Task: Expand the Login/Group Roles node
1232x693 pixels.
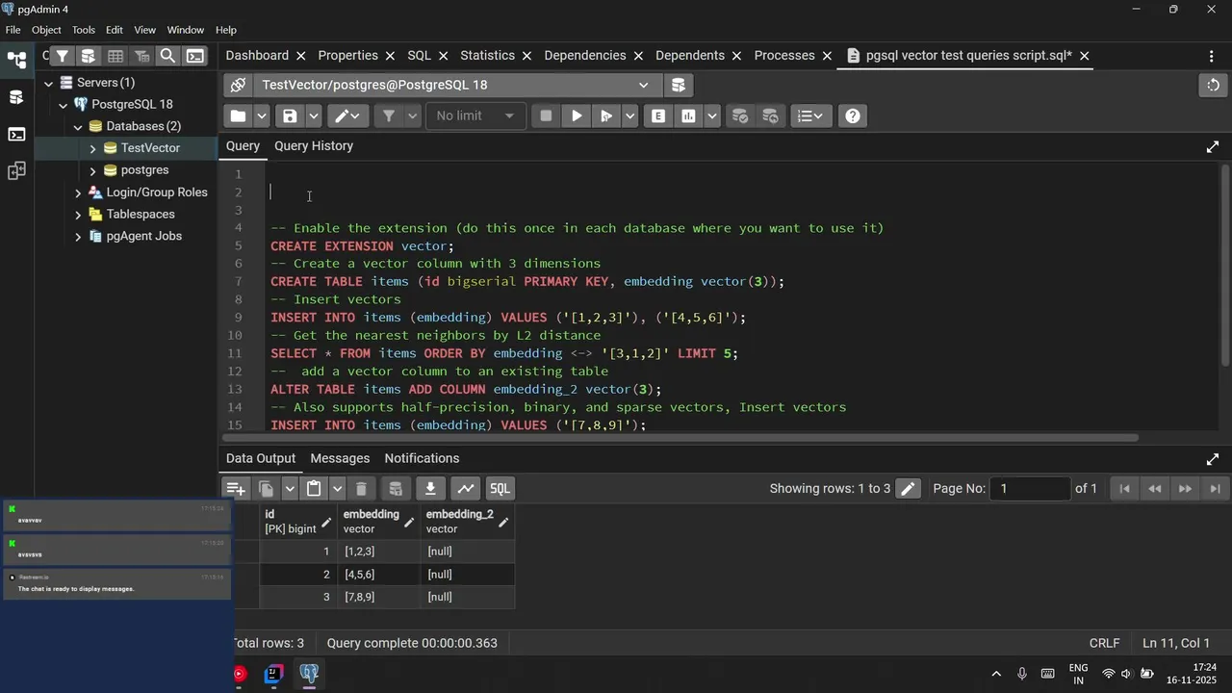Action: point(78,192)
